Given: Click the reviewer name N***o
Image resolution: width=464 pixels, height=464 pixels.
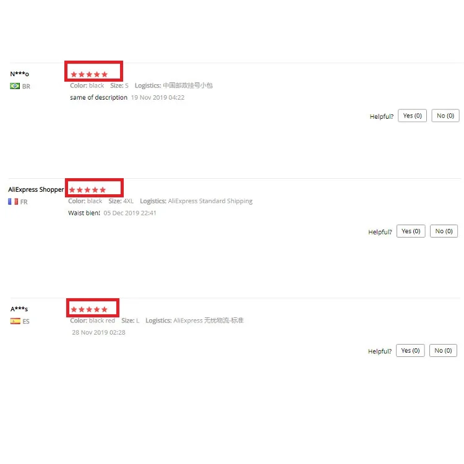Looking at the screenshot, I should 20,74.
